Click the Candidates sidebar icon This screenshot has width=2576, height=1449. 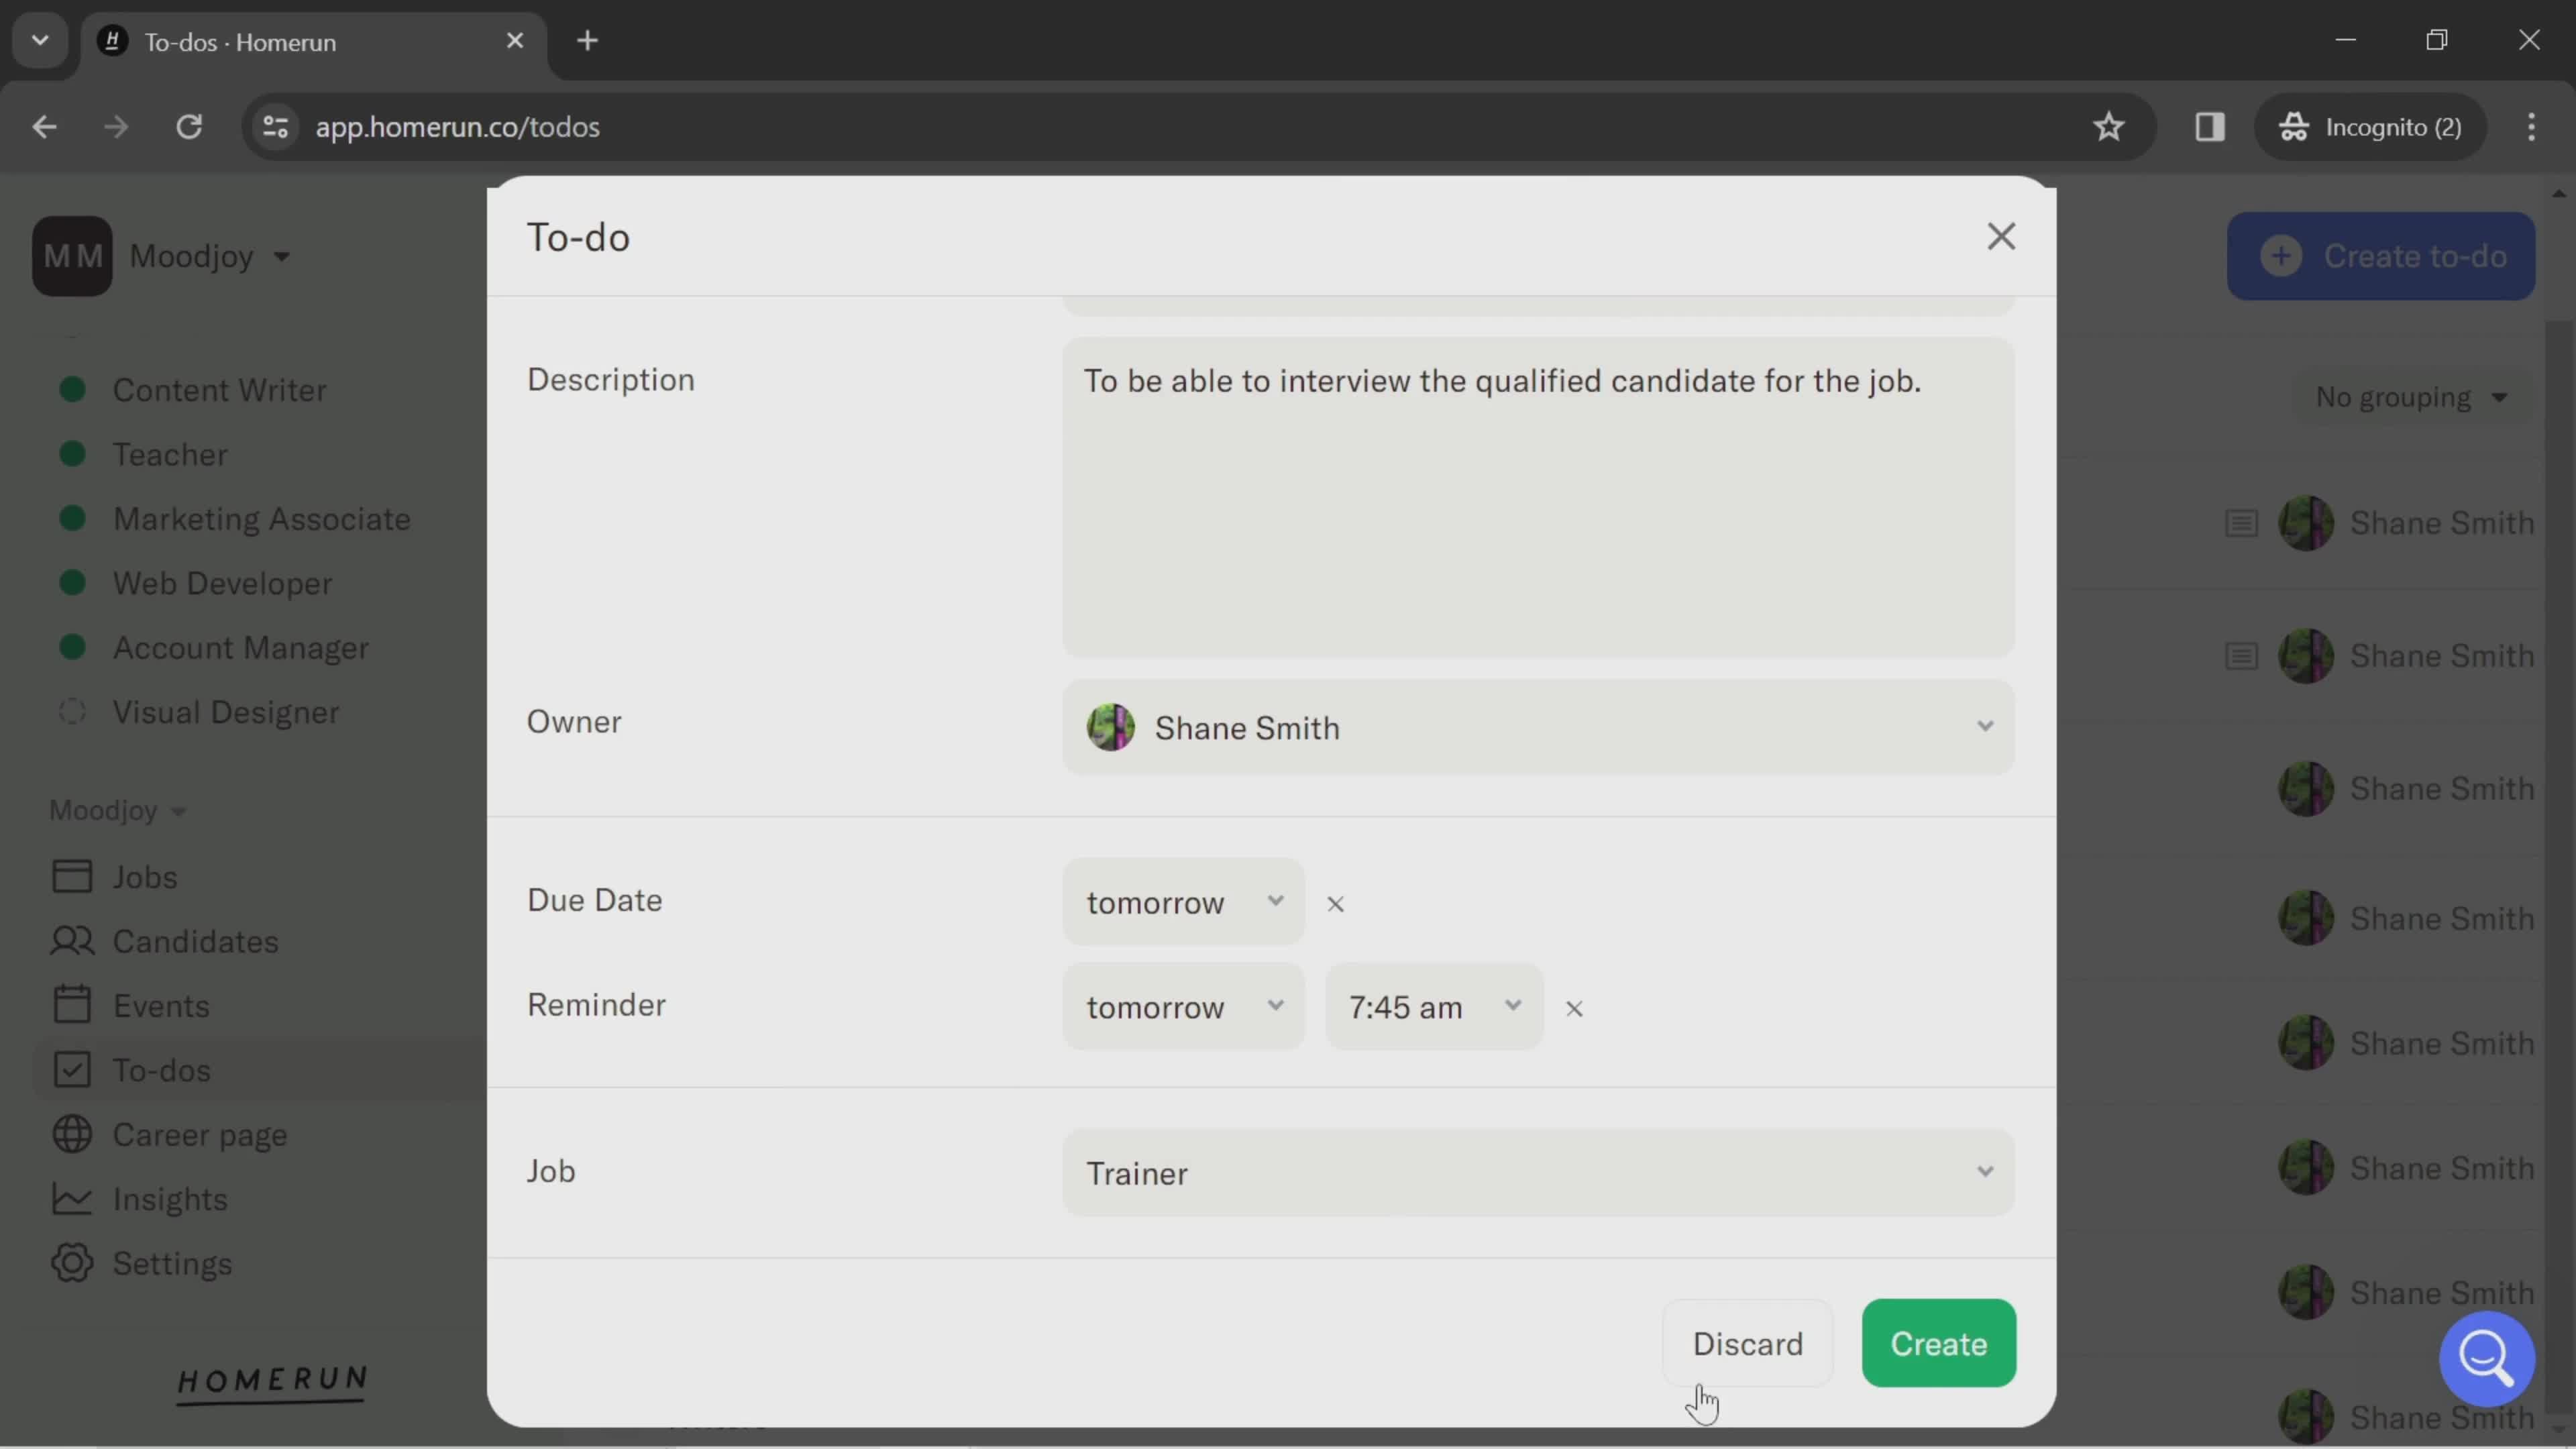(x=72, y=941)
